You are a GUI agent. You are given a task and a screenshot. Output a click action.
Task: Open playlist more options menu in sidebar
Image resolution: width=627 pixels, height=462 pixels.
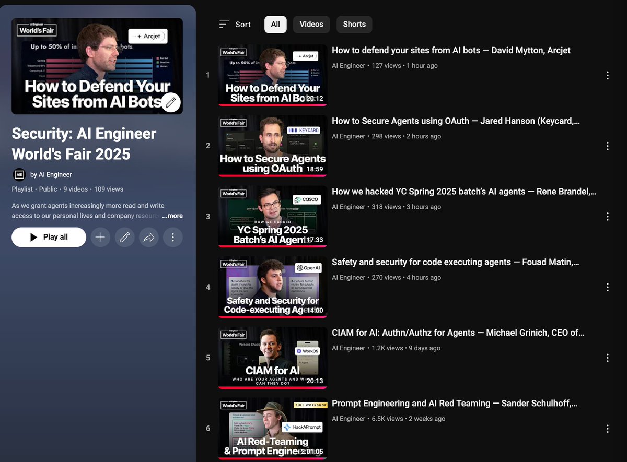(173, 237)
